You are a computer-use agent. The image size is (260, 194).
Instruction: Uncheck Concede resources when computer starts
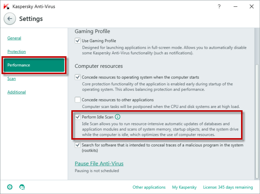[x=78, y=77]
